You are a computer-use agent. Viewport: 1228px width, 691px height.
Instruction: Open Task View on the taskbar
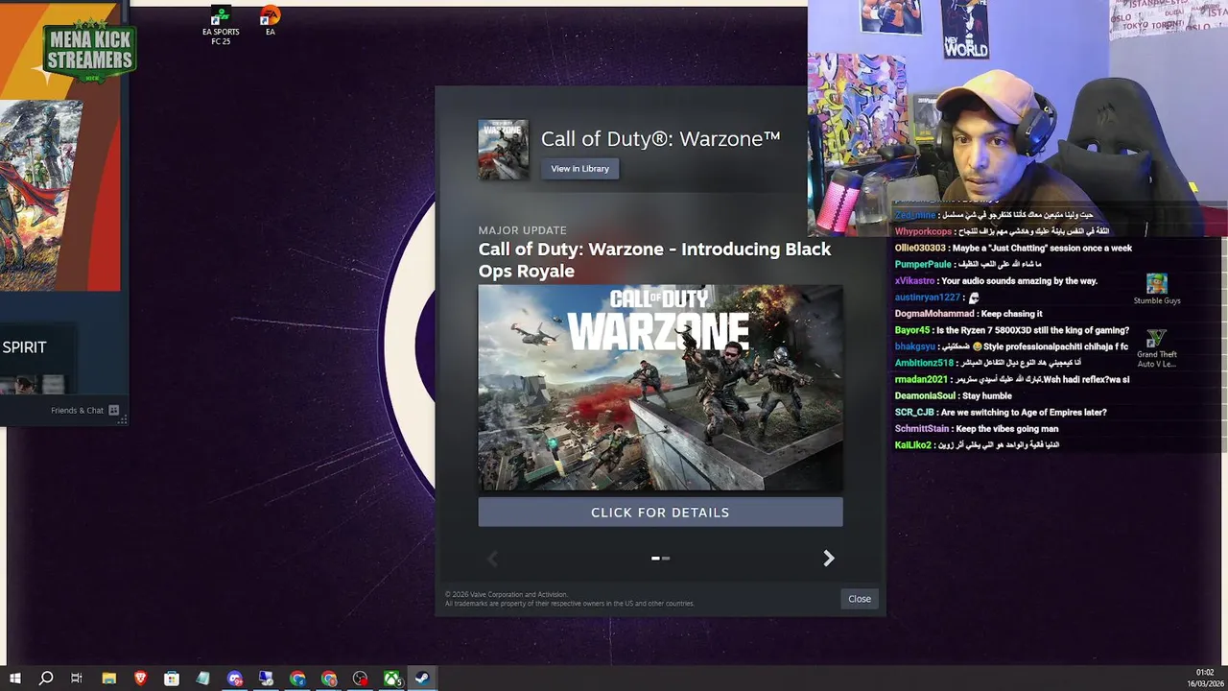click(77, 679)
